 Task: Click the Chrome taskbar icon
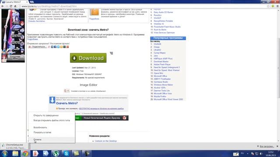pyautogui.click(x=25, y=154)
